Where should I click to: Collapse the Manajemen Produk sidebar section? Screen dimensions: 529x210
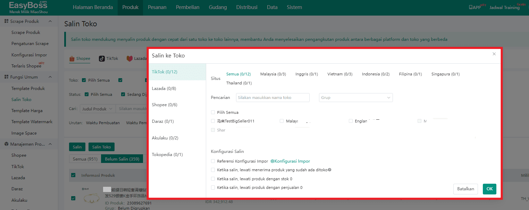(x=50, y=144)
